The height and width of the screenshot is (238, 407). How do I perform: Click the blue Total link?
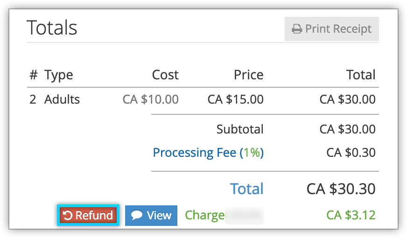pos(246,189)
